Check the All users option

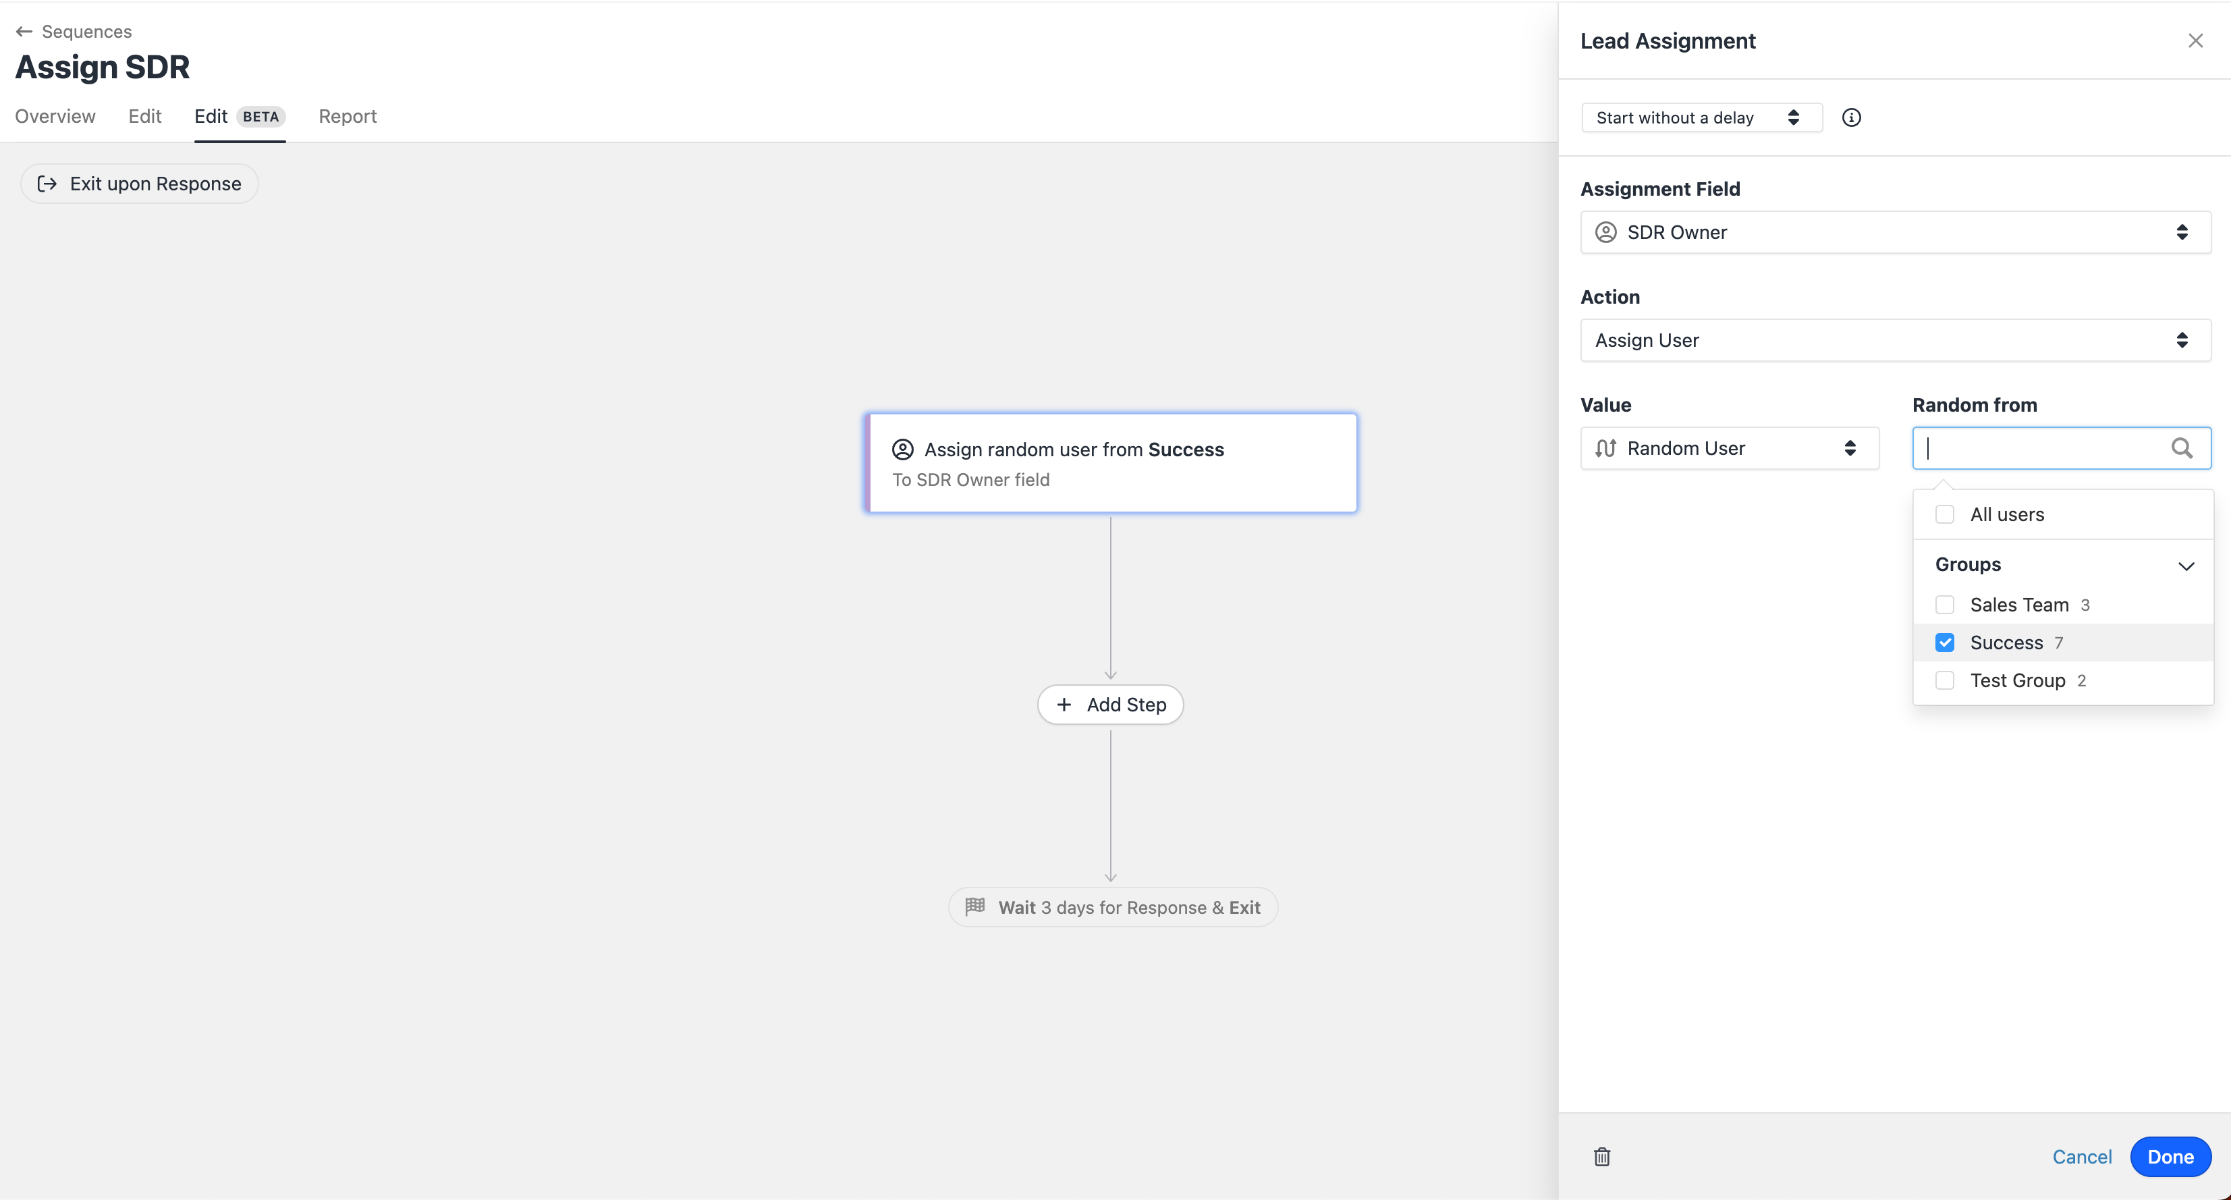[x=1946, y=514]
